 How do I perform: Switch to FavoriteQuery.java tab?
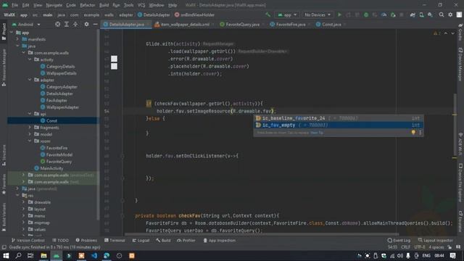(242, 24)
